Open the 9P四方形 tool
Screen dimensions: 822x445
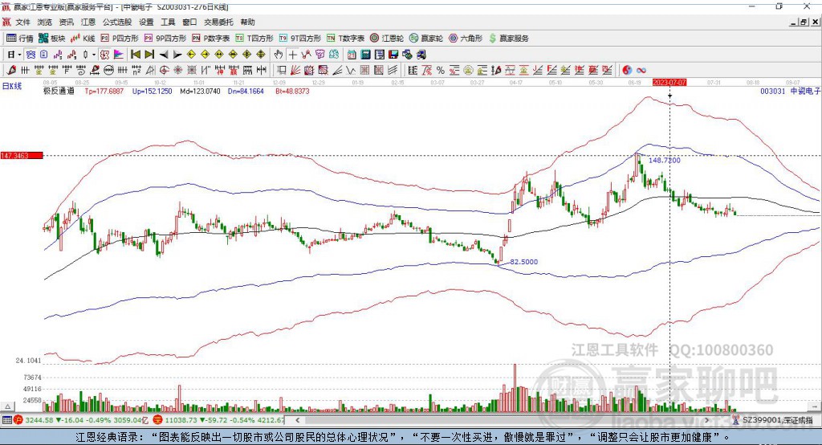(x=165, y=39)
